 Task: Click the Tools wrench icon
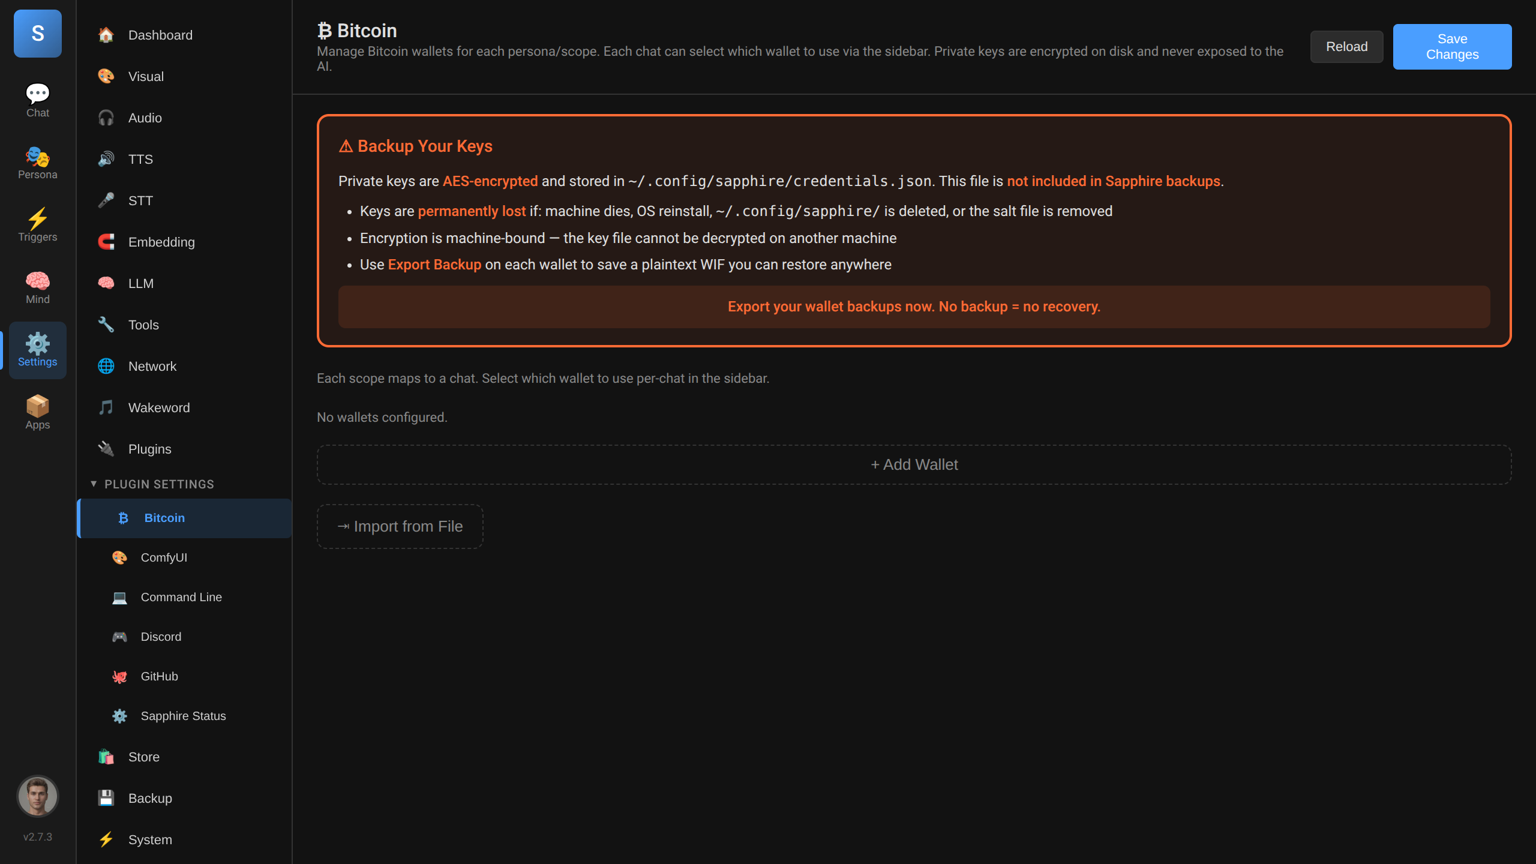(106, 325)
